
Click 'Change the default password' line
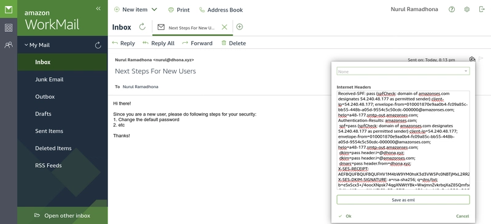click(146, 120)
